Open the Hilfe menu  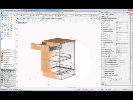click(x=63, y=13)
